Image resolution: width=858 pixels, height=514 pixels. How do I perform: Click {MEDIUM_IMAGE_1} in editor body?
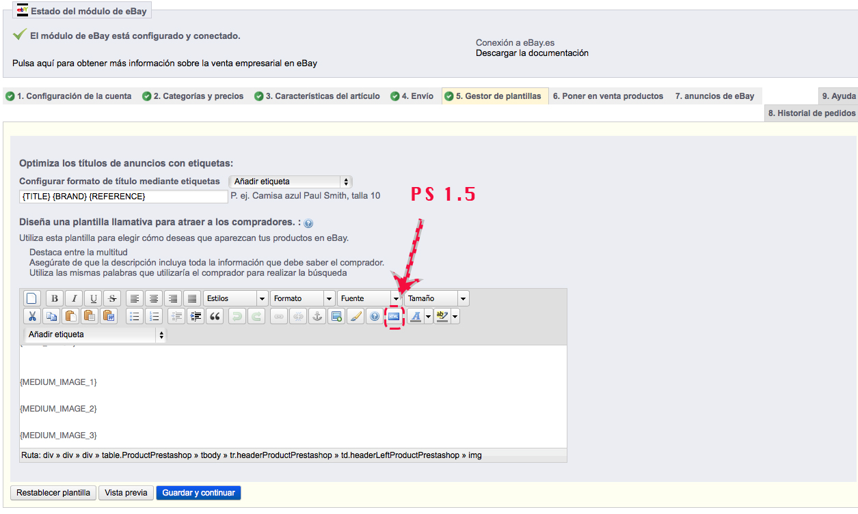(58, 382)
